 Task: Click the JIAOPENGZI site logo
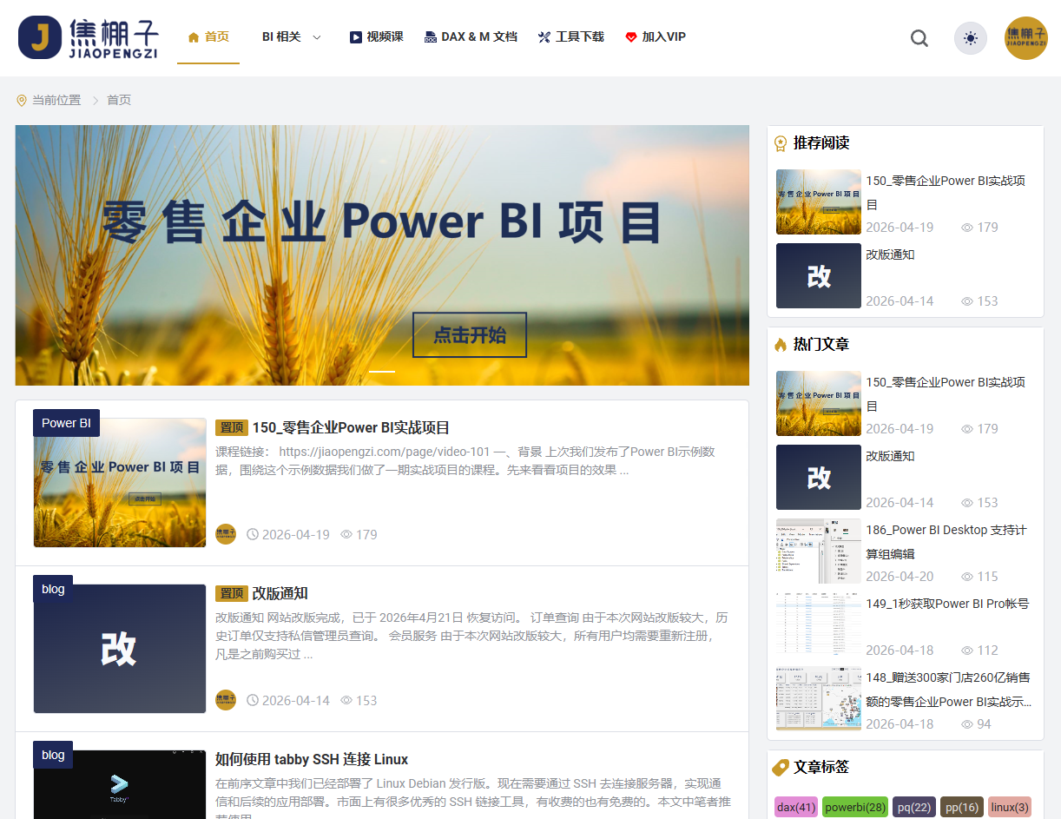[x=88, y=37]
